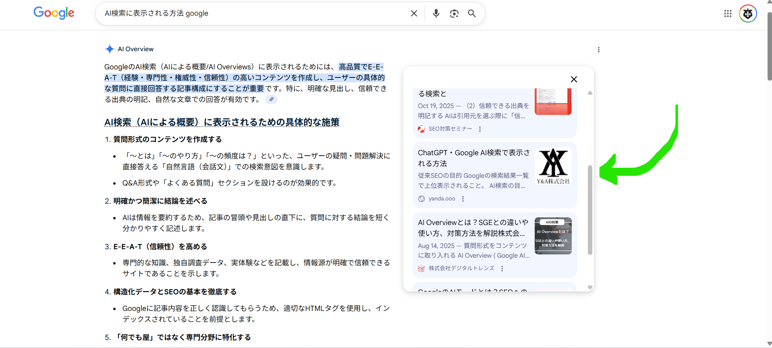Screen dimensions: 772x348
Task: Open the Google account avatar menu
Action: coord(748,14)
